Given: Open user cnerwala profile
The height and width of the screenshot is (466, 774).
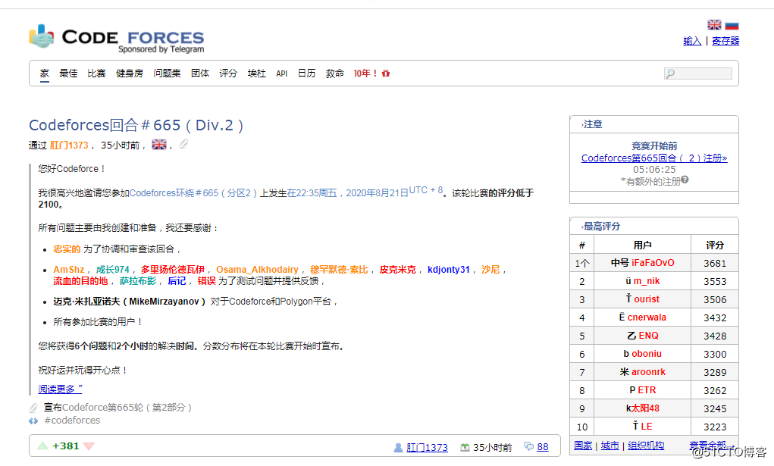Looking at the screenshot, I should 647,317.
